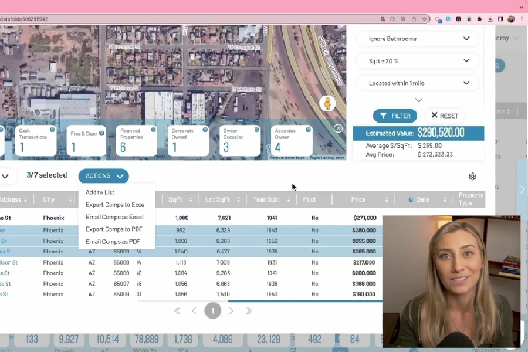The width and height of the screenshot is (528, 352).
Task: Open the Chrome three-dot menu
Action: click(x=521, y=19)
